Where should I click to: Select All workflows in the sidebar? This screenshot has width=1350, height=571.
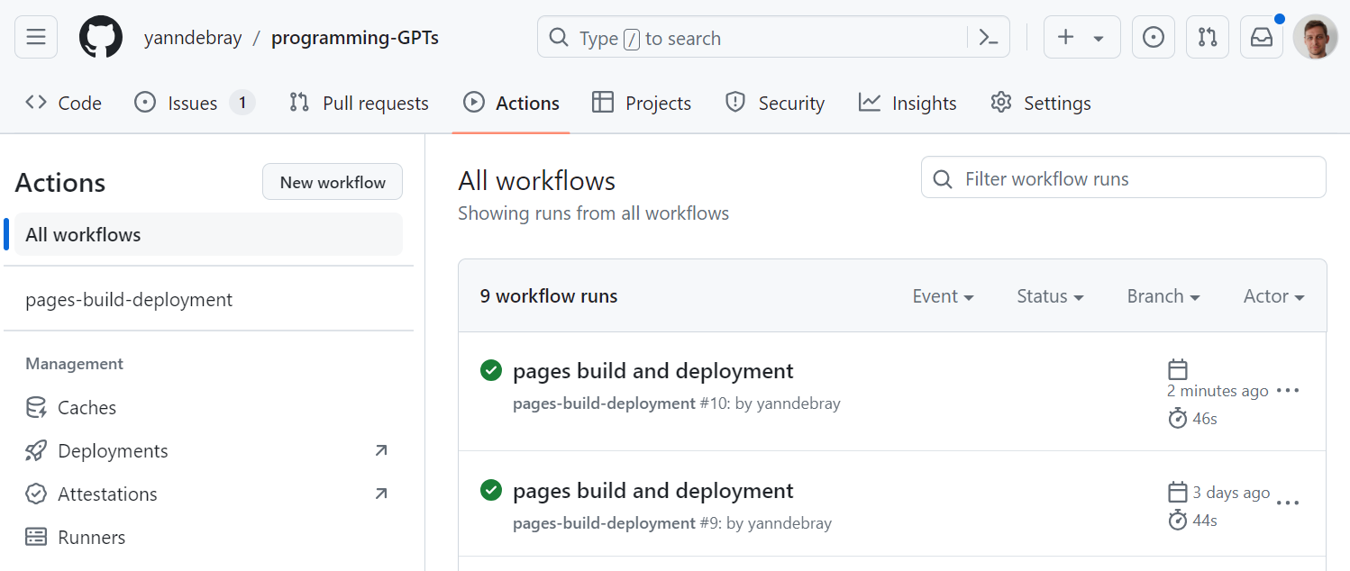pos(208,234)
